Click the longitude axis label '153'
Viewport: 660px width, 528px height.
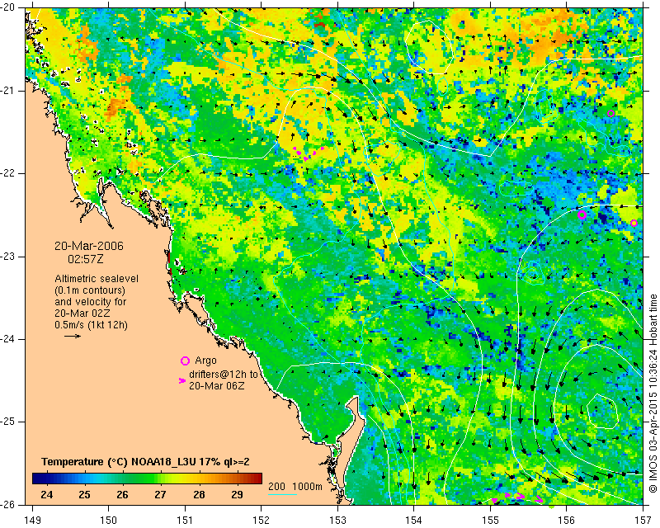(x=337, y=520)
